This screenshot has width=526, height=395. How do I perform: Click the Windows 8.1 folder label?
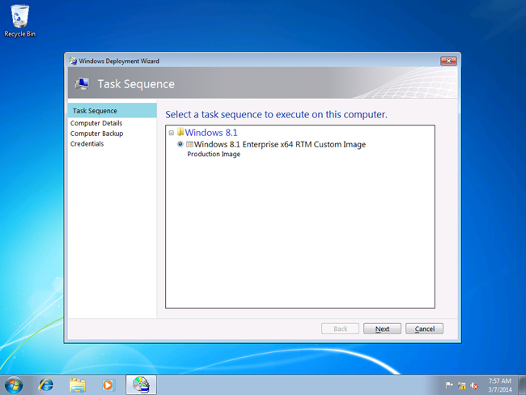point(211,133)
